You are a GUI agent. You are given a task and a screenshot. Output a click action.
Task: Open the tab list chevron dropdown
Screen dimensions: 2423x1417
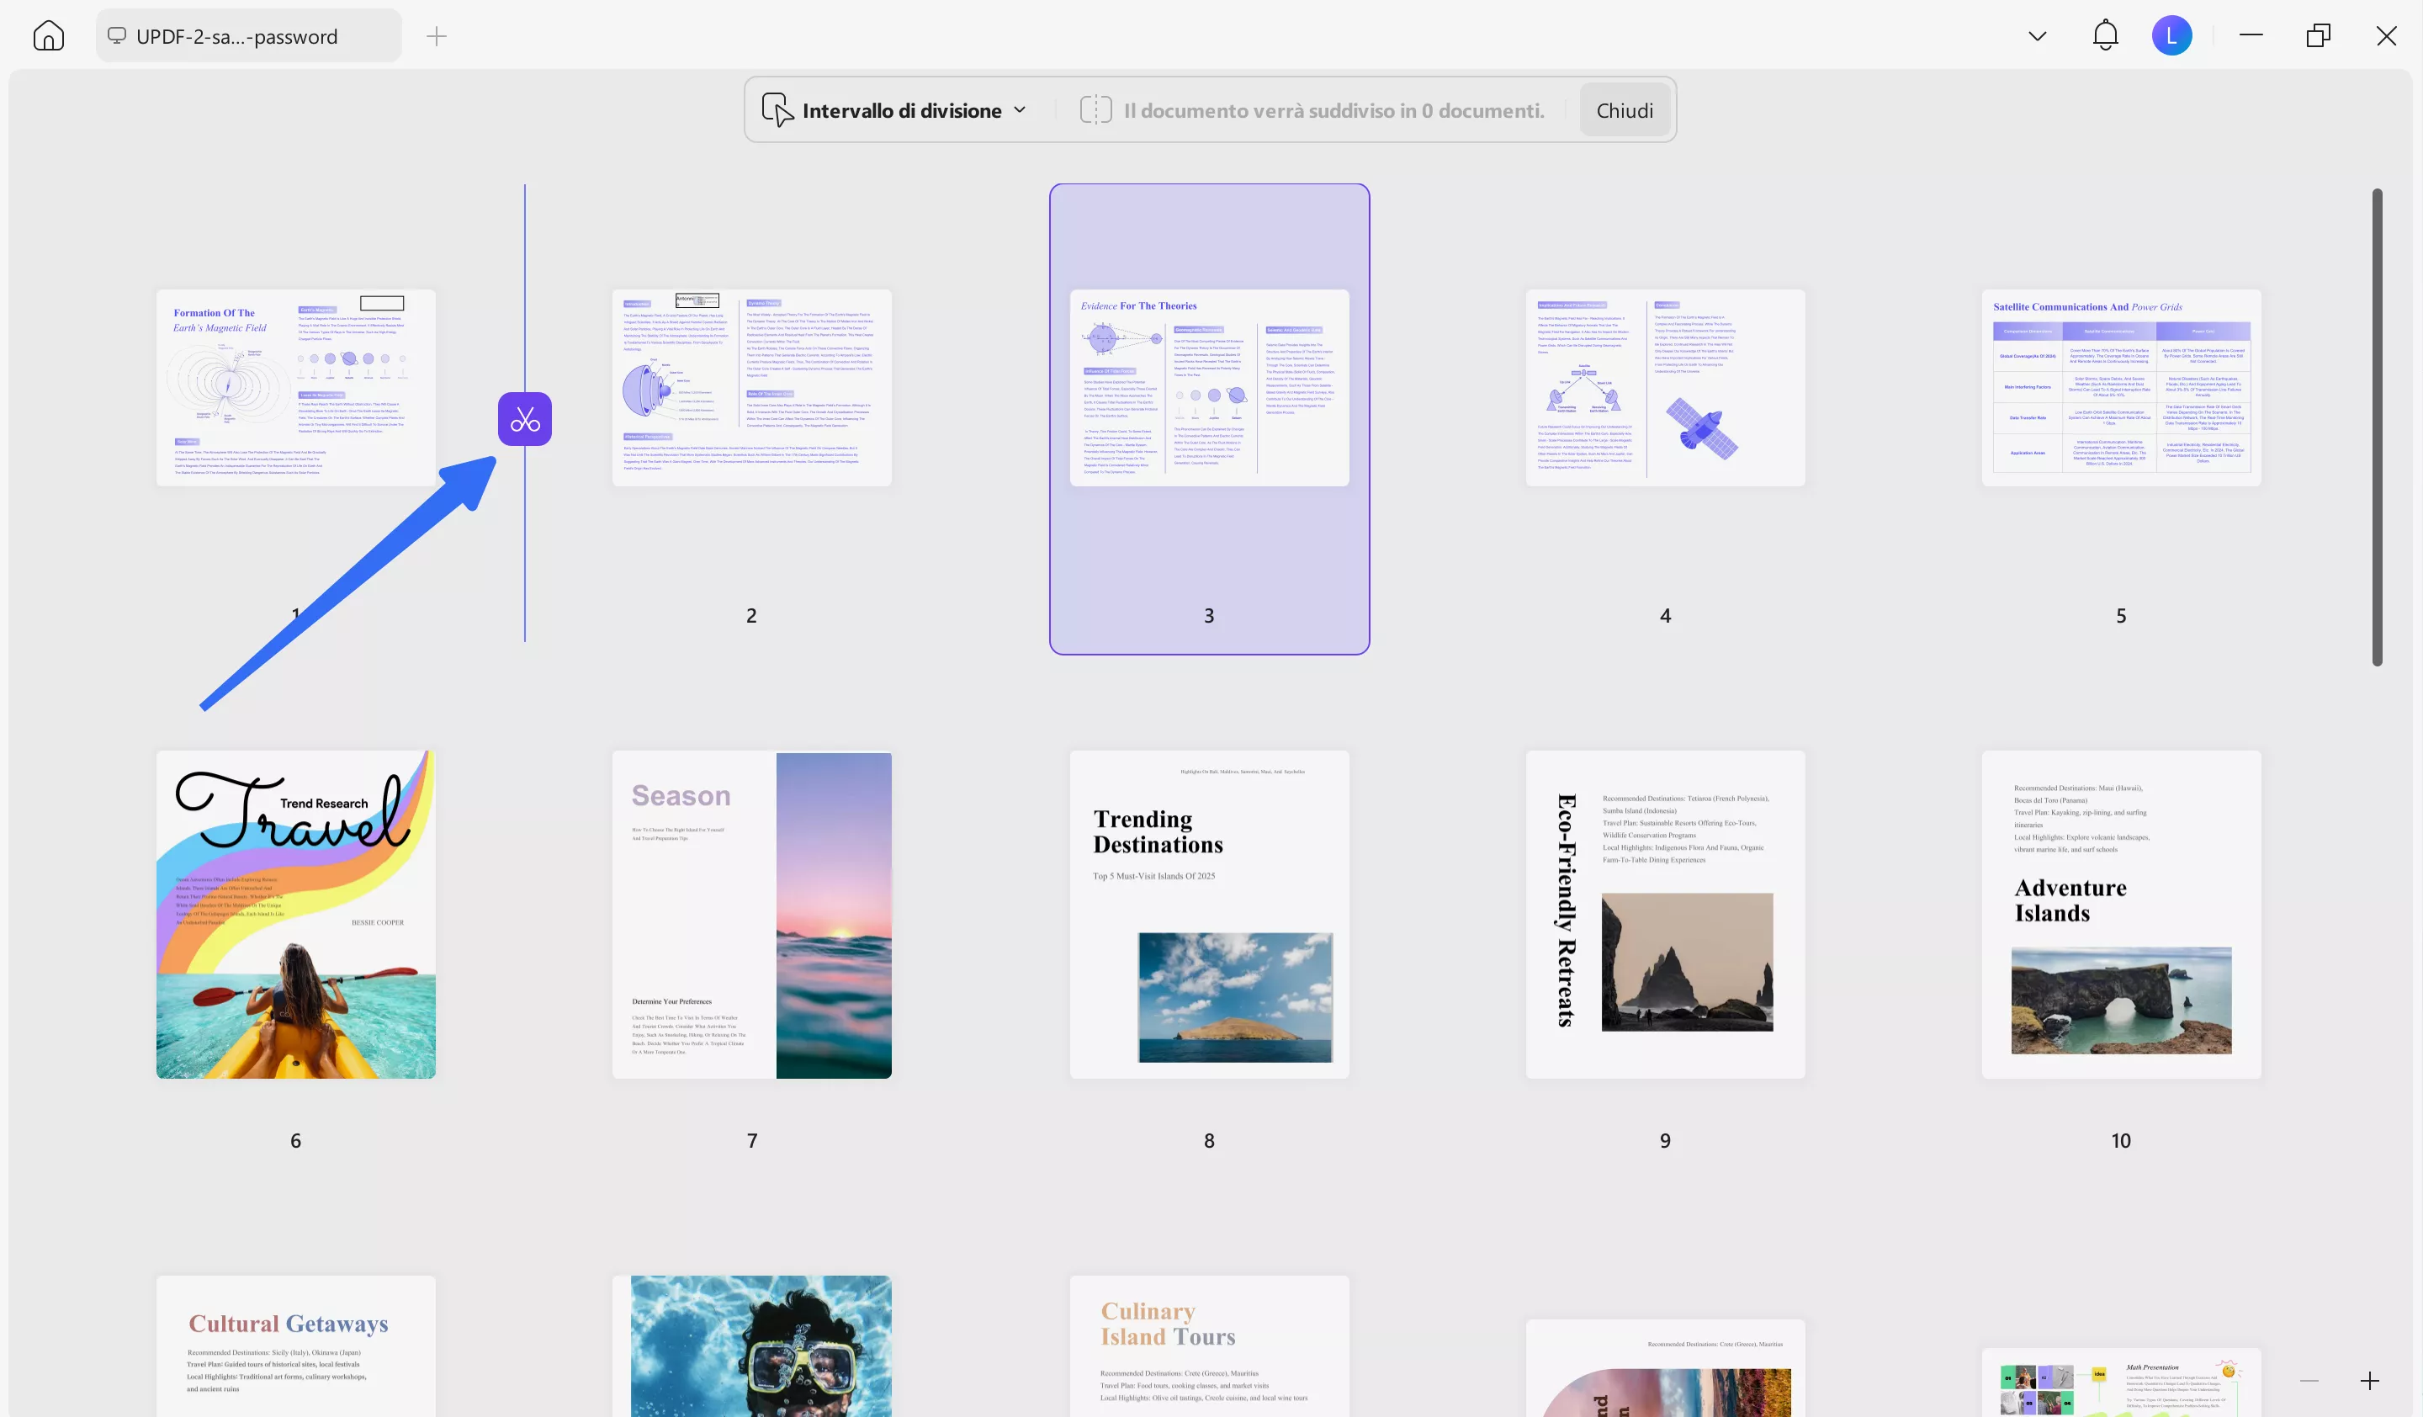(2037, 36)
